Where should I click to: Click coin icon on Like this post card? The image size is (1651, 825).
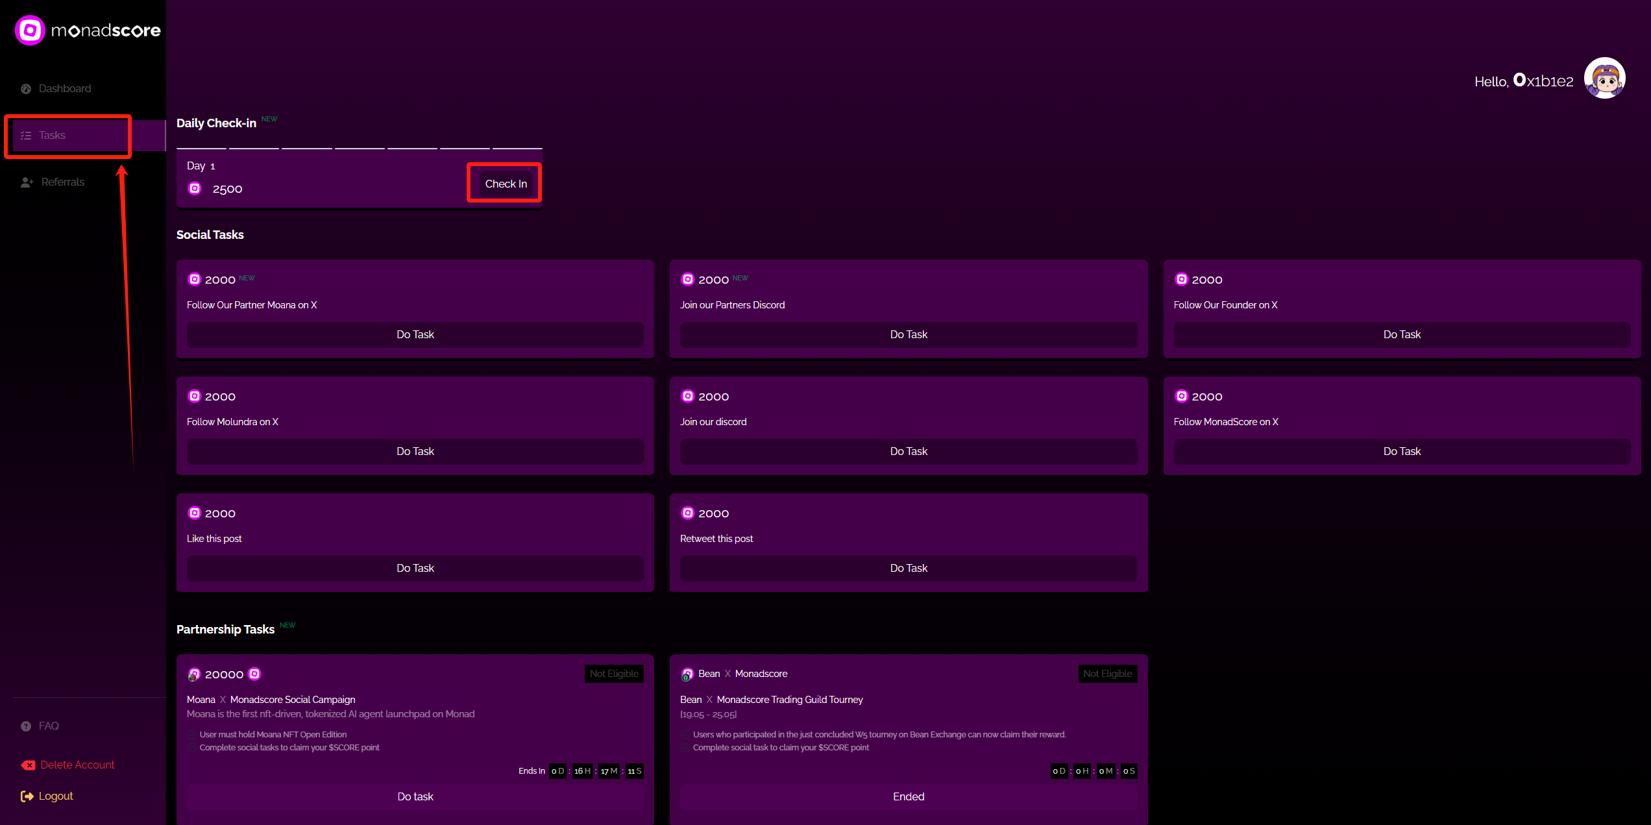point(194,513)
